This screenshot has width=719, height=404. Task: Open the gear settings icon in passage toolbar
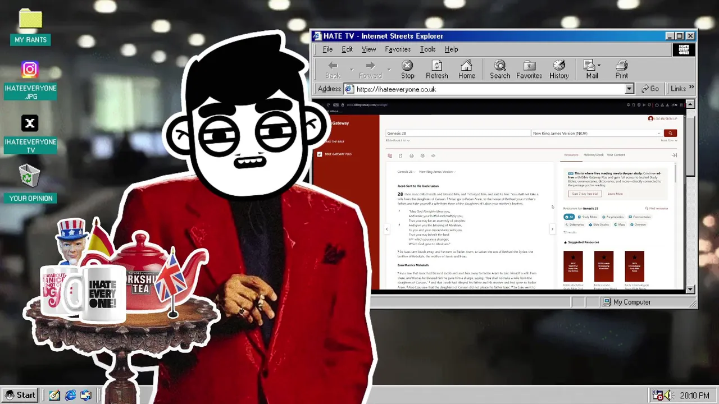[422, 155]
